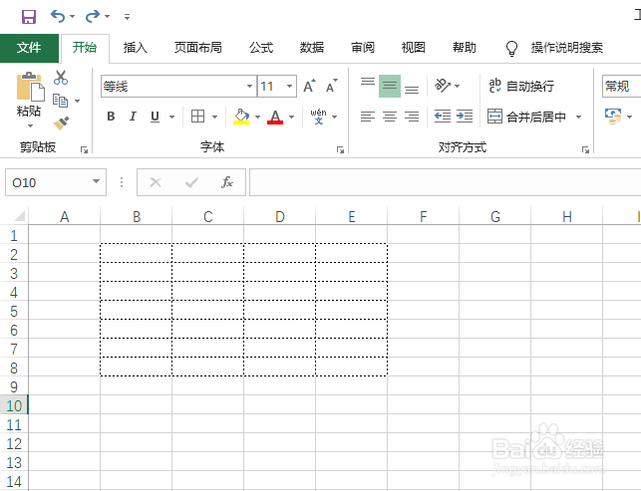Click 合并后居中 (Merge and Center)
Viewport: 641px width, 491px height.
point(526,117)
